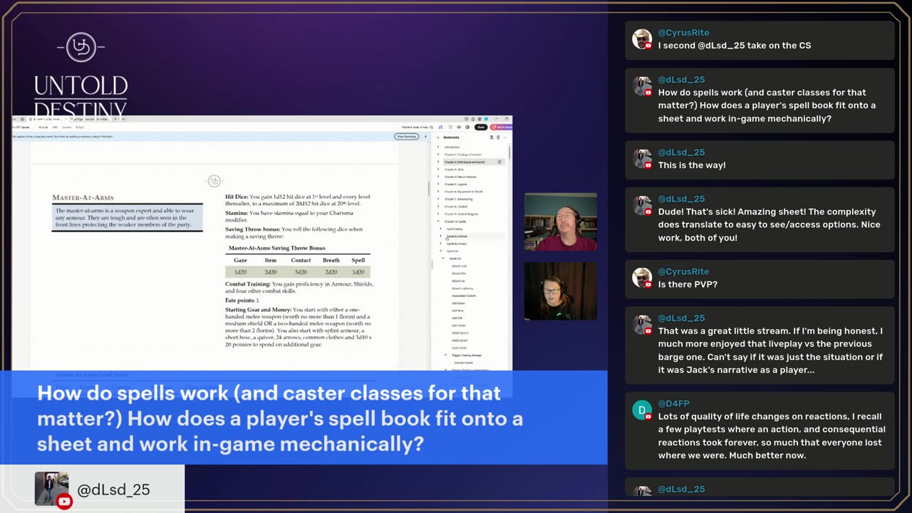Image resolution: width=912 pixels, height=513 pixels.
Task: Click the bottom webcam feed thumbnail
Action: pos(561,291)
